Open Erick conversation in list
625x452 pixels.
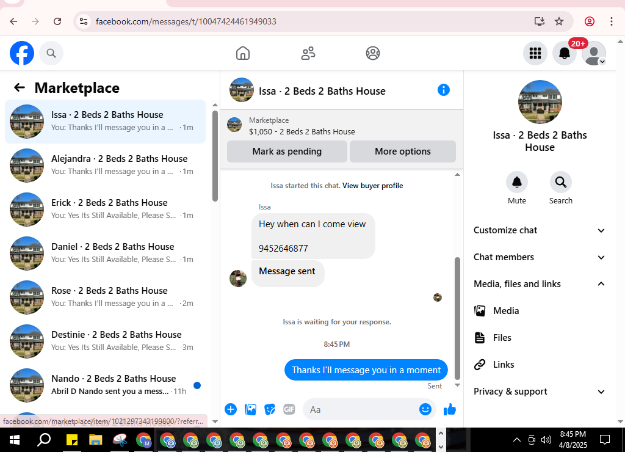pyautogui.click(x=105, y=209)
